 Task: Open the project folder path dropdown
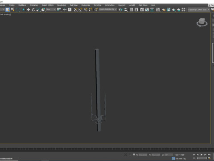click(x=199, y=9)
